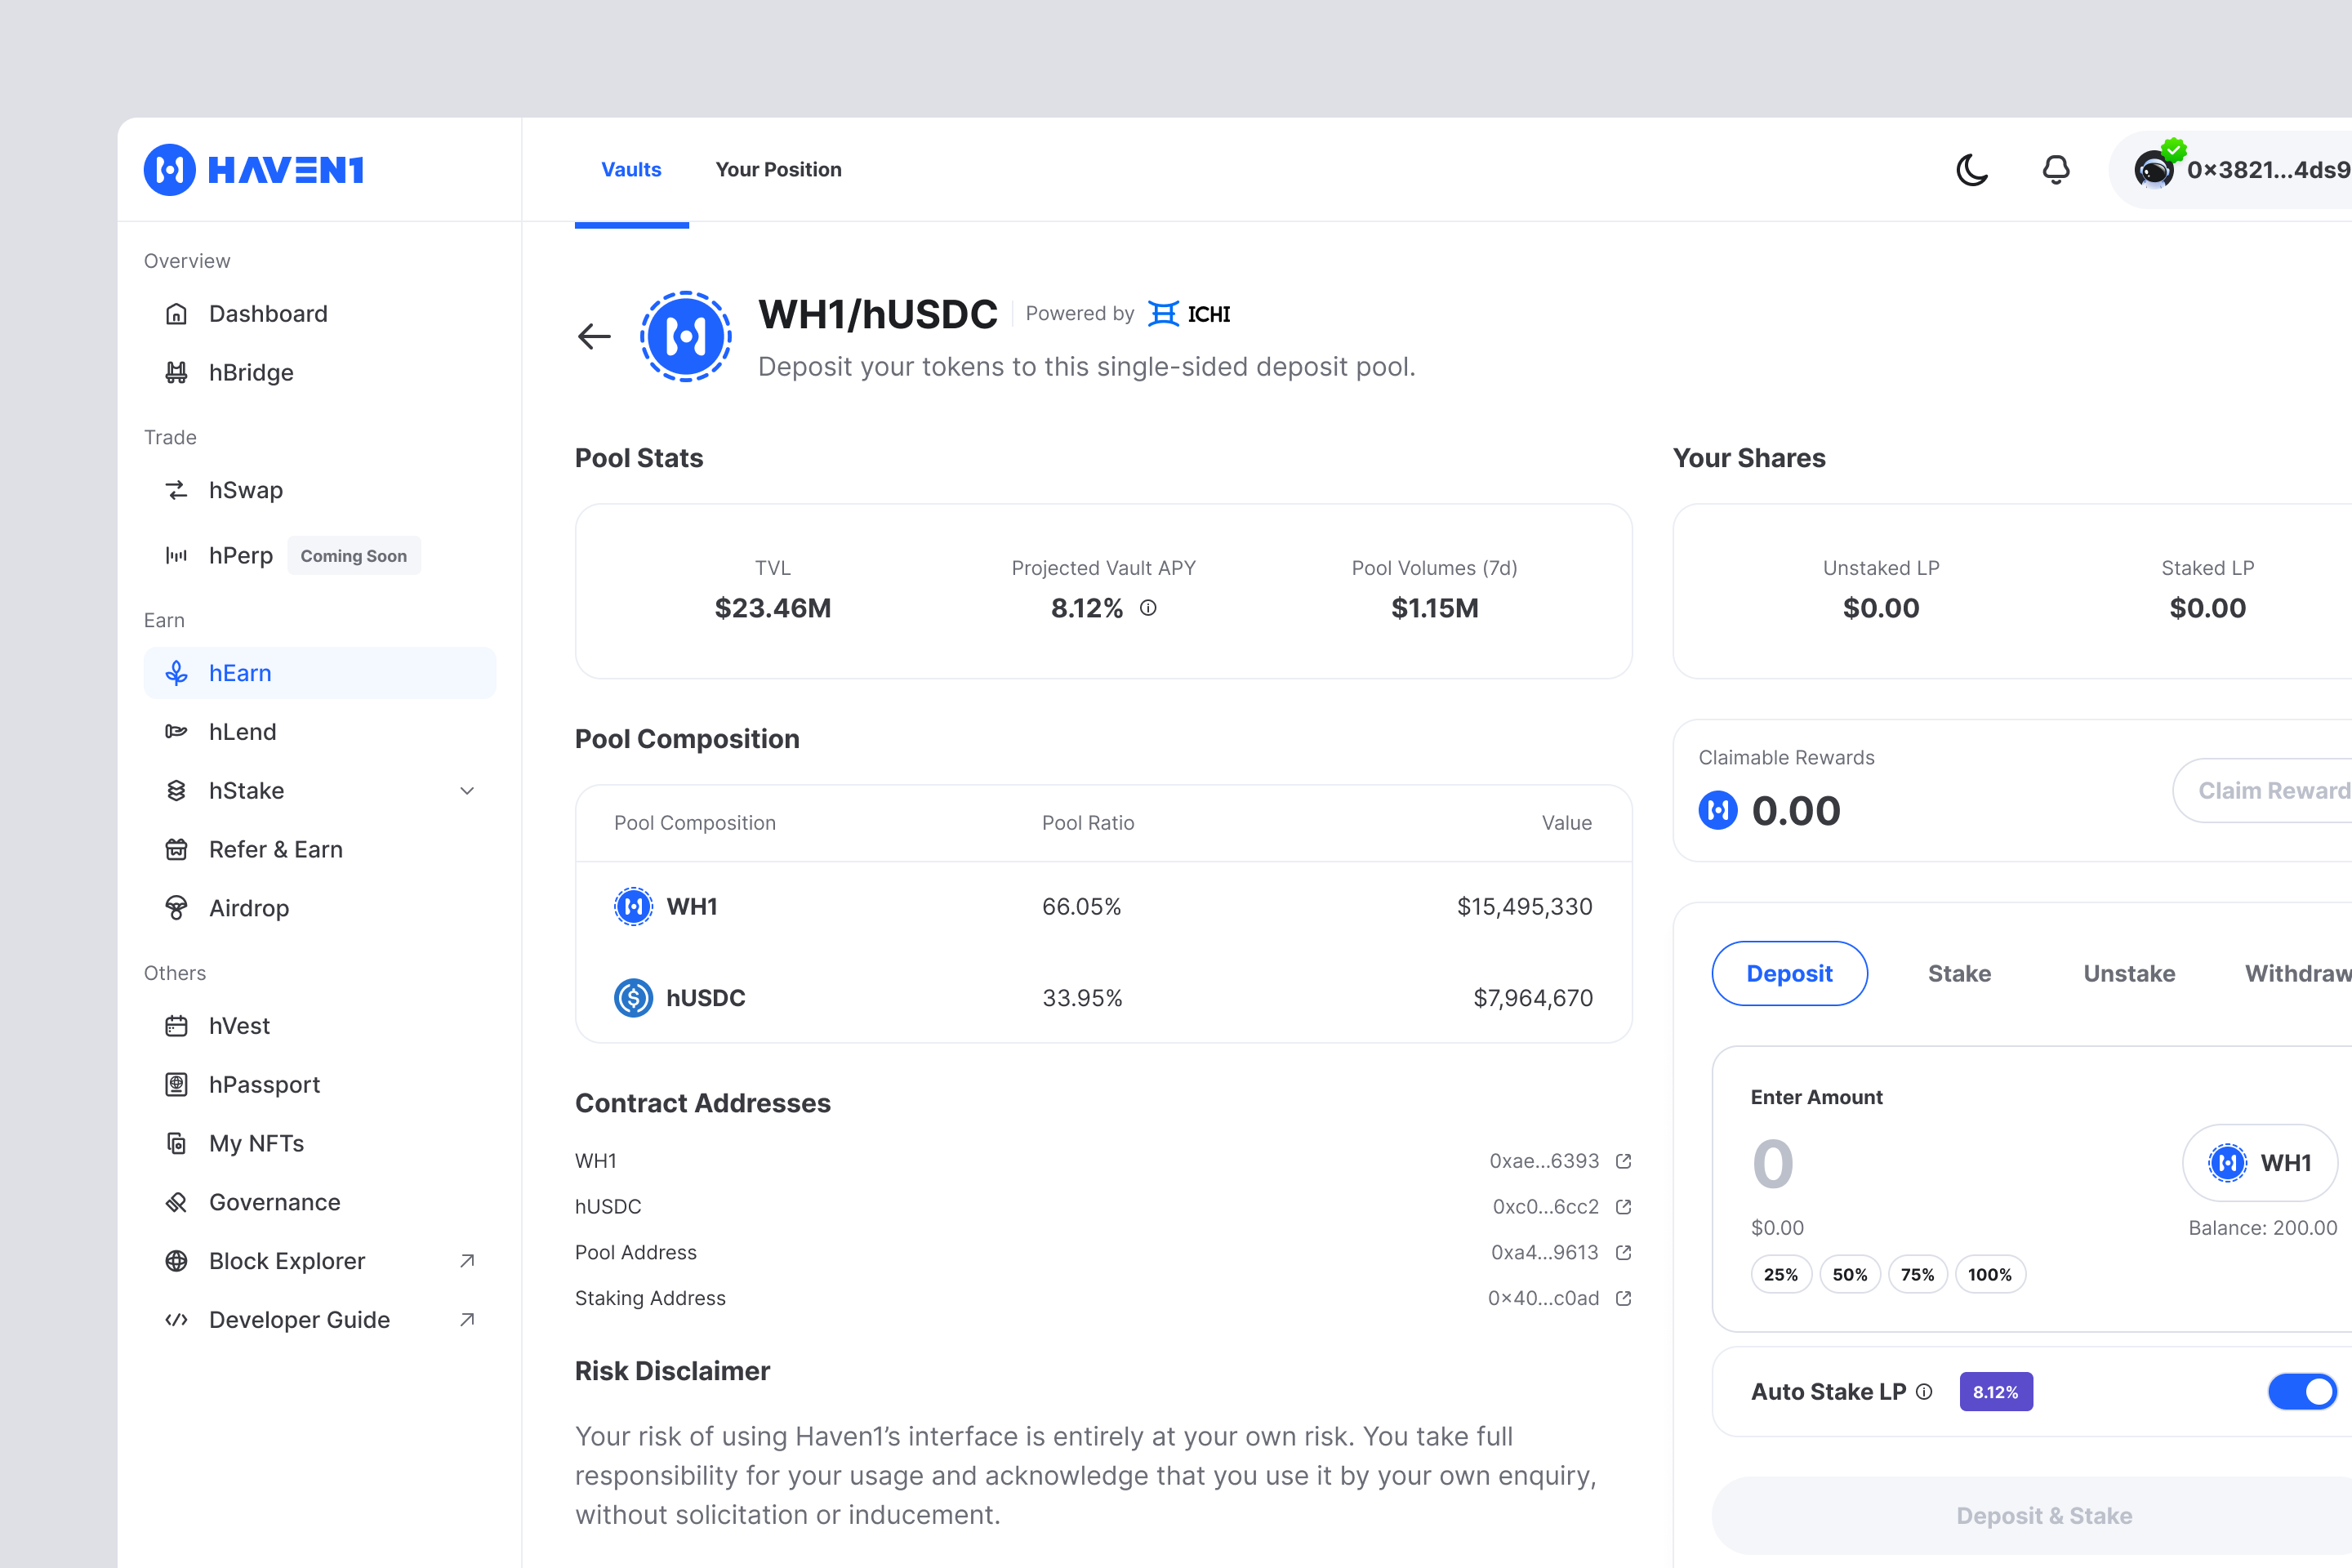
Task: Click Haven1 logo in sidebar
Action: pos(254,170)
